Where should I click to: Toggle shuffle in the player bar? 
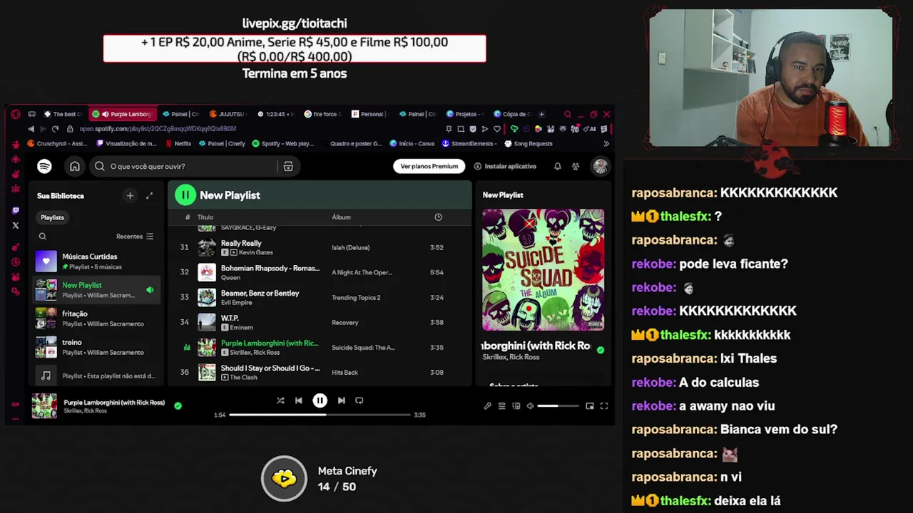tap(280, 400)
